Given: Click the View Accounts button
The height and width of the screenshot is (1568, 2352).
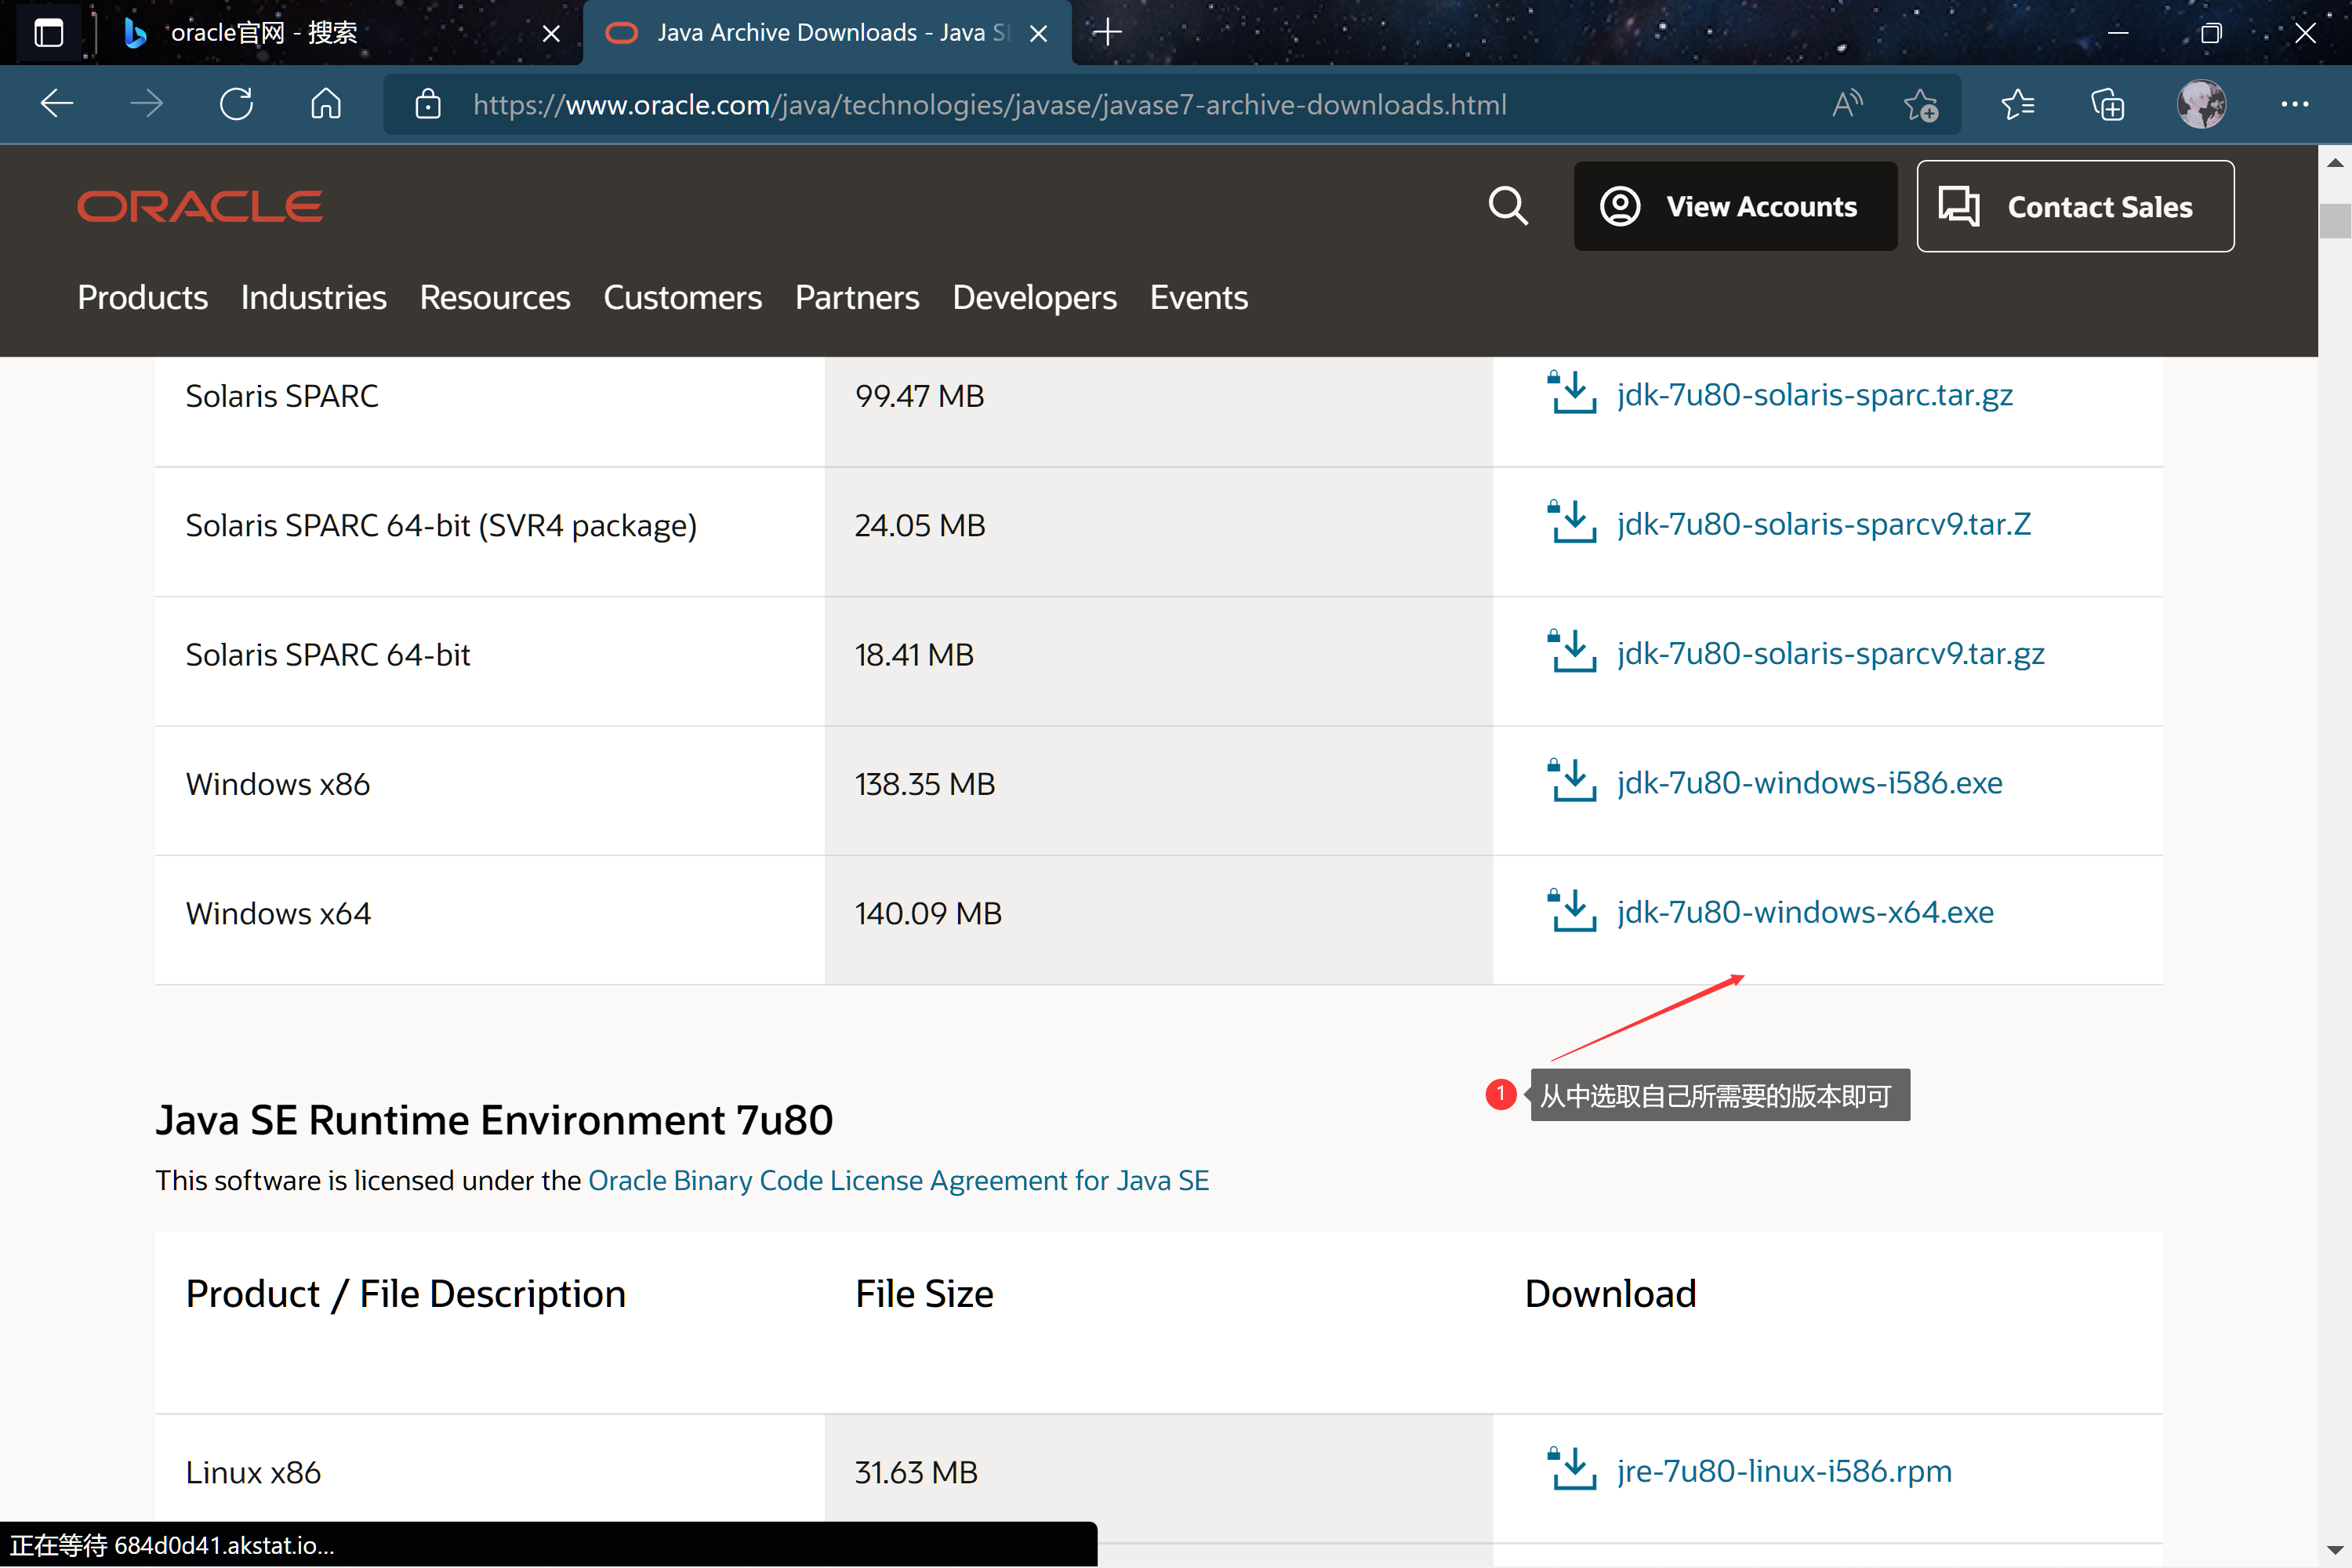Looking at the screenshot, I should pyautogui.click(x=1735, y=206).
